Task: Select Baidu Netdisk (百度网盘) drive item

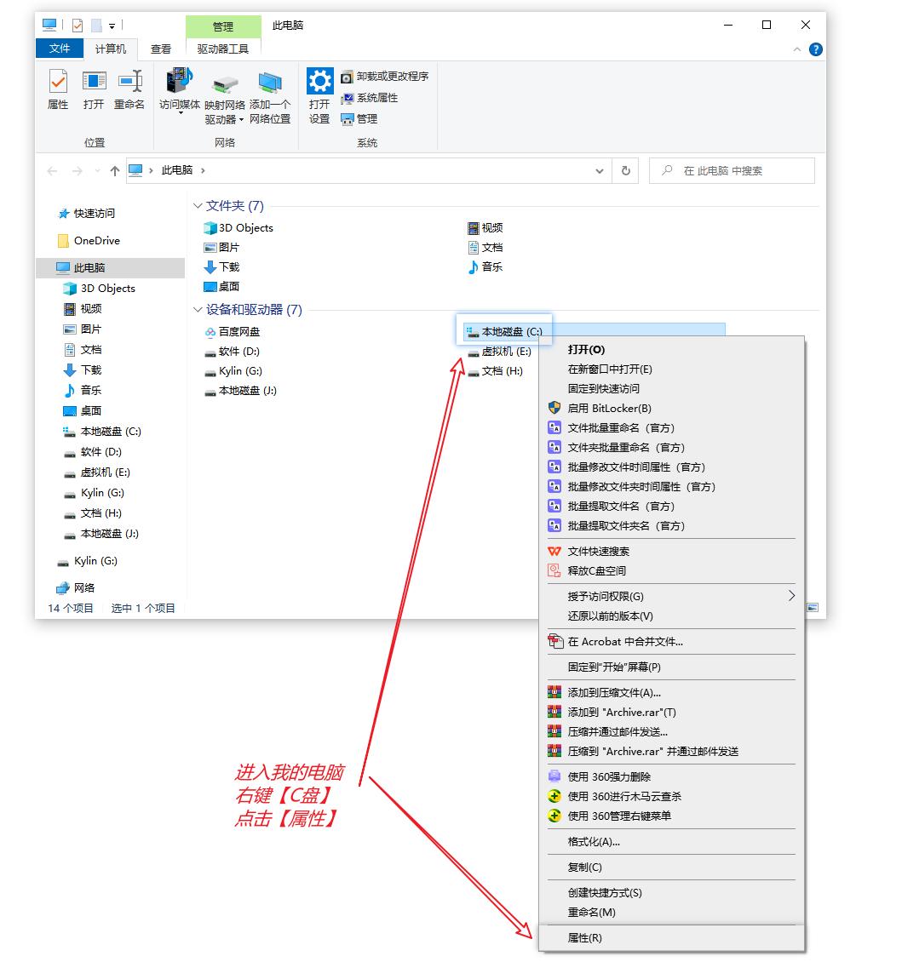Action: coord(238,332)
